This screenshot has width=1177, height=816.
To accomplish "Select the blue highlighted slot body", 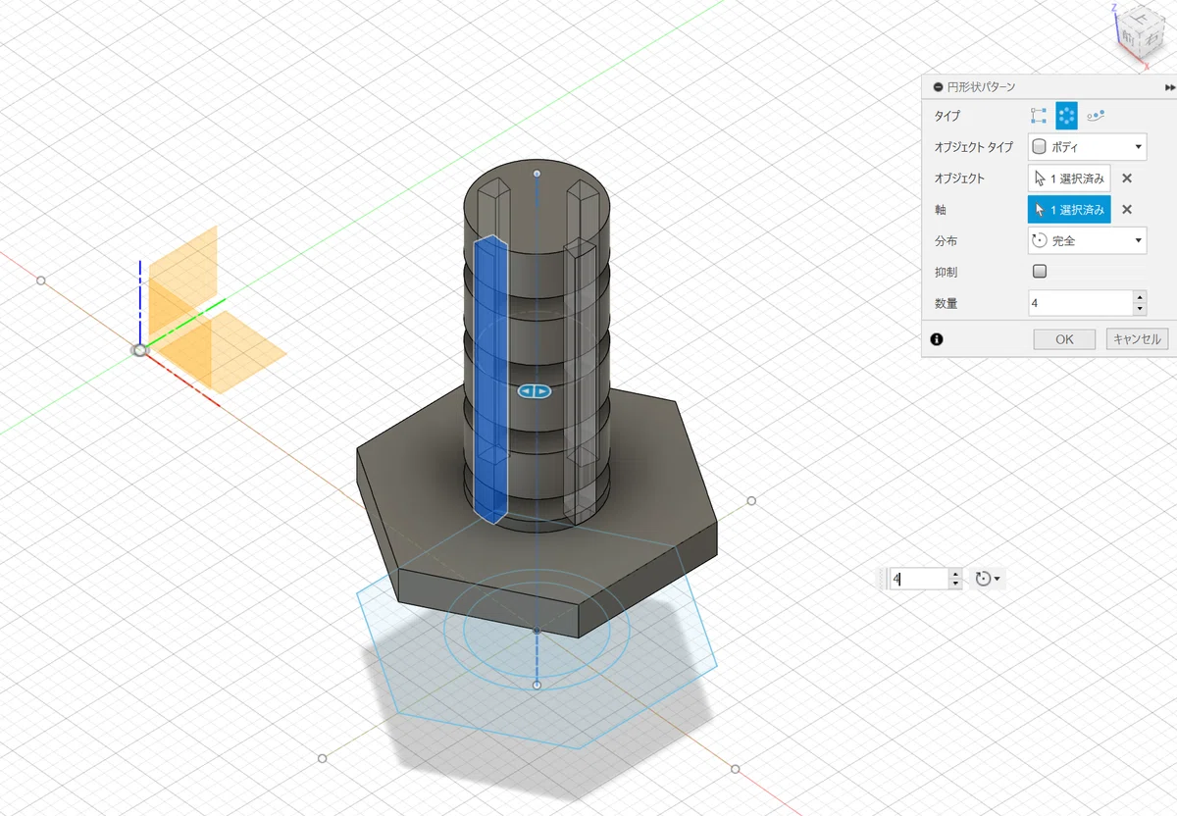I will tap(490, 378).
